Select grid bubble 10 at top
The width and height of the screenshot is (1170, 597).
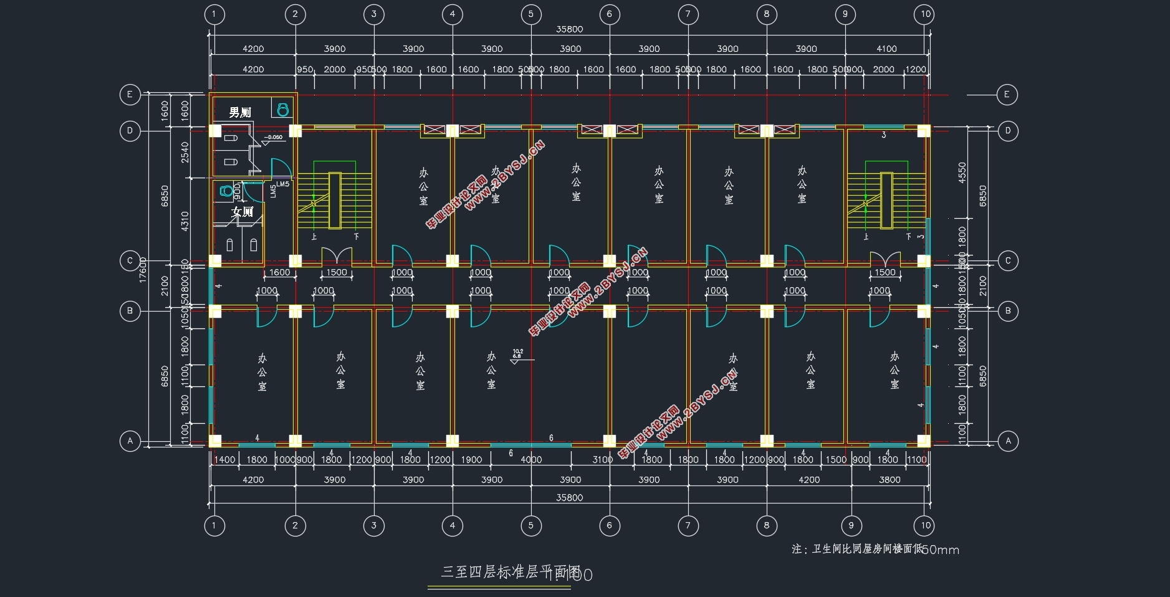[925, 14]
